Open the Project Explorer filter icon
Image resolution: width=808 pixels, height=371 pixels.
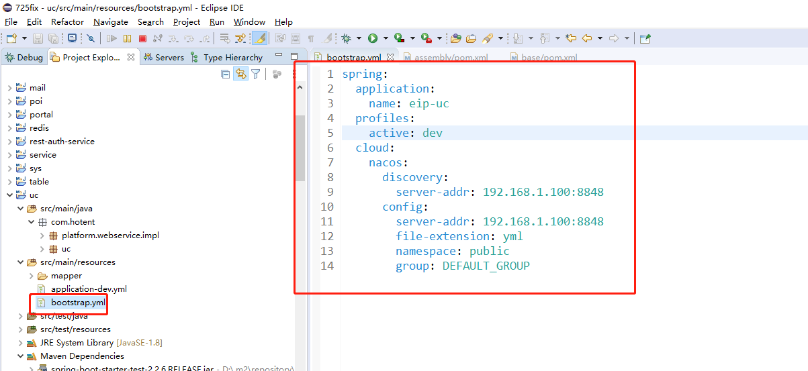(255, 74)
